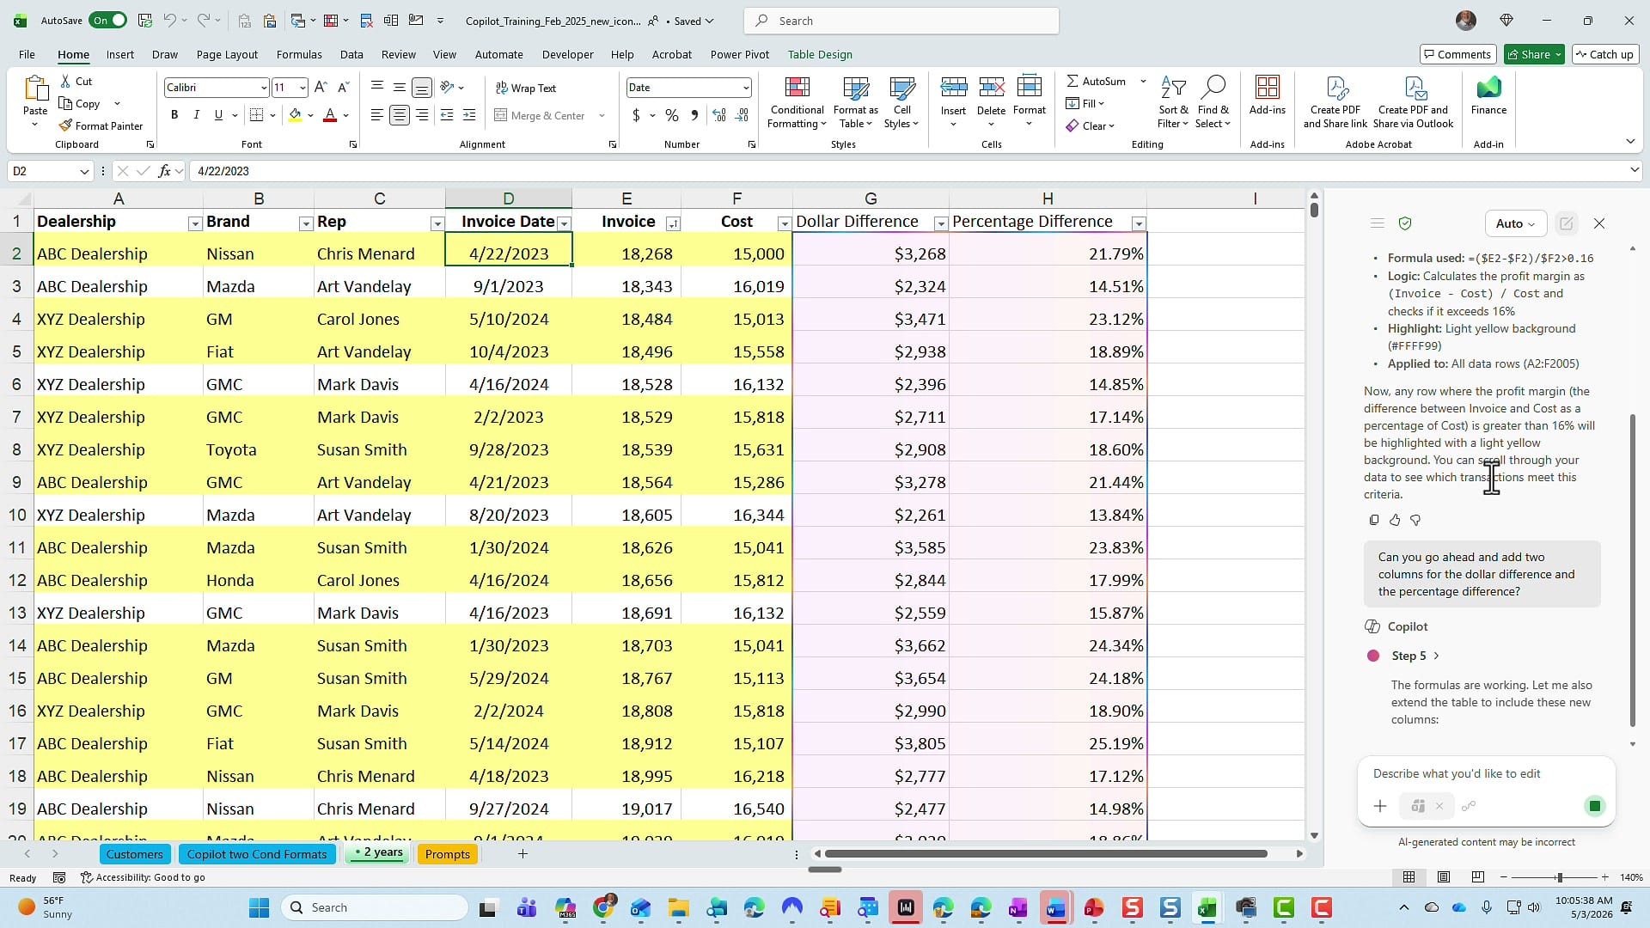Open Cell Styles gallery
1650x928 pixels.
pyautogui.click(x=901, y=102)
